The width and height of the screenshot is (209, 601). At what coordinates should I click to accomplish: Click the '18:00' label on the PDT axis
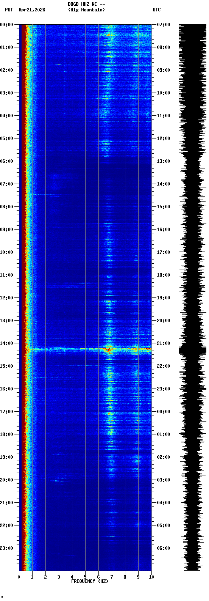tap(6, 434)
